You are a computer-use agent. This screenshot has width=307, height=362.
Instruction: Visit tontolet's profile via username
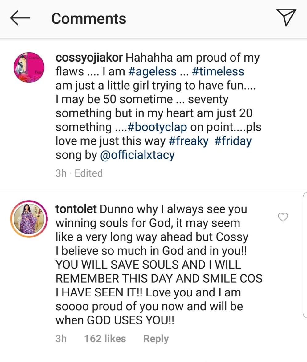(x=76, y=209)
